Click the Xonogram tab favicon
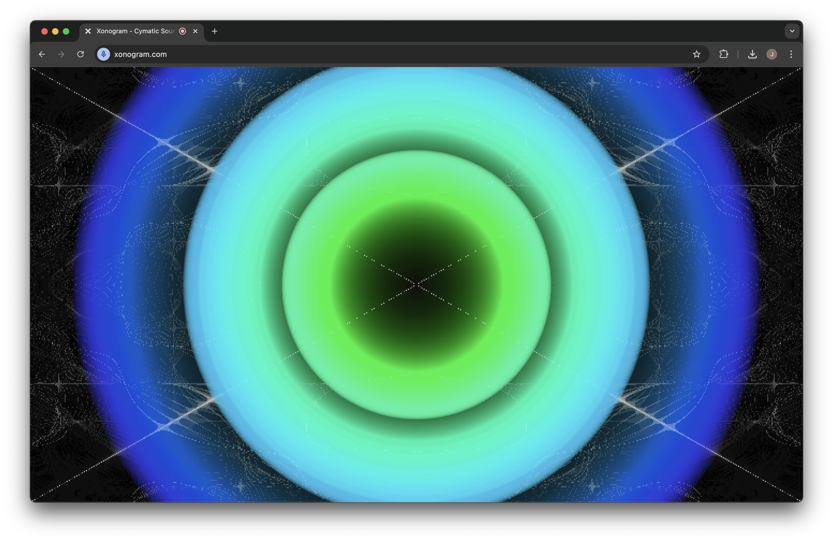 pyautogui.click(x=88, y=31)
